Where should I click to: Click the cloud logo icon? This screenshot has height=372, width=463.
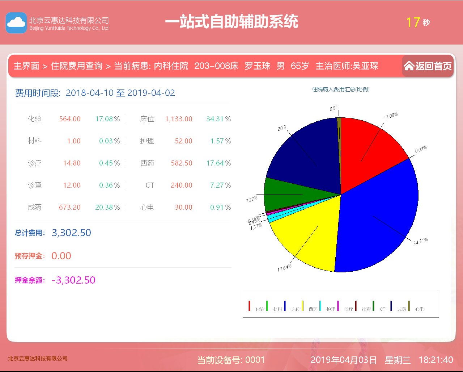(x=16, y=23)
